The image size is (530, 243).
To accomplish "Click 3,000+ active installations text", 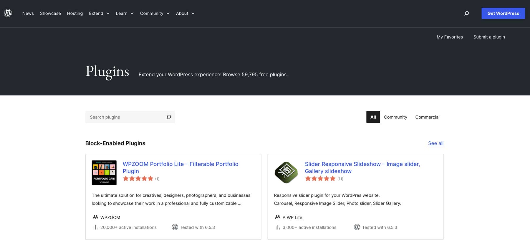I will pos(309,227).
